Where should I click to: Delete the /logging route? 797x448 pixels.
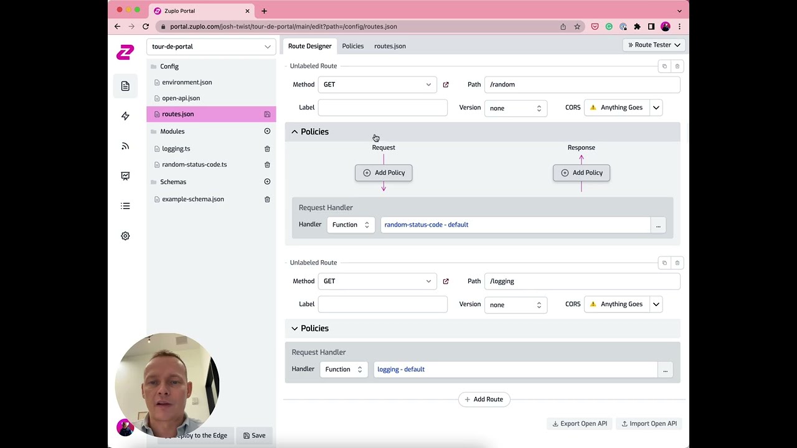tap(677, 263)
